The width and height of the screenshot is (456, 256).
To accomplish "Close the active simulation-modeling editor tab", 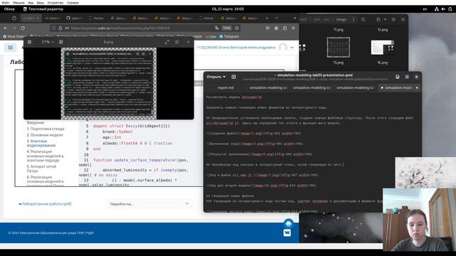I will (x=417, y=87).
